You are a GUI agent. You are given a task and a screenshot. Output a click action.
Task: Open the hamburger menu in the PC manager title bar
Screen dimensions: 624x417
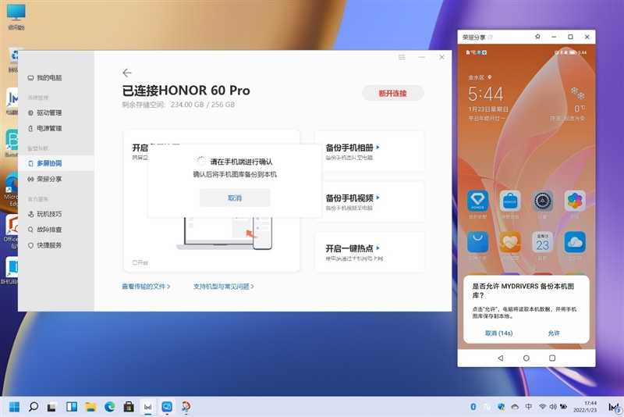402,57
